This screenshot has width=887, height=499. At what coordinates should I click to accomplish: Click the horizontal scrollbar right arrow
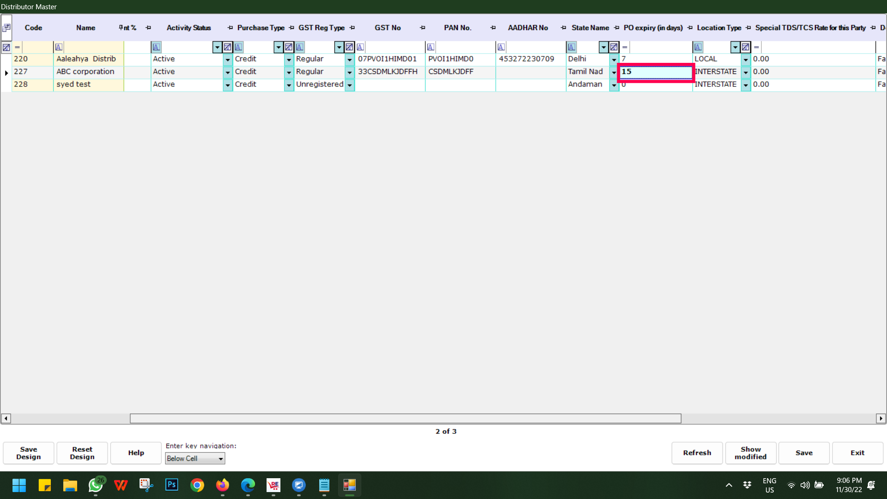tap(881, 419)
